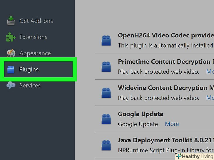Click More link for Primetime plugin
This screenshot has width=214, height=160.
210,72
